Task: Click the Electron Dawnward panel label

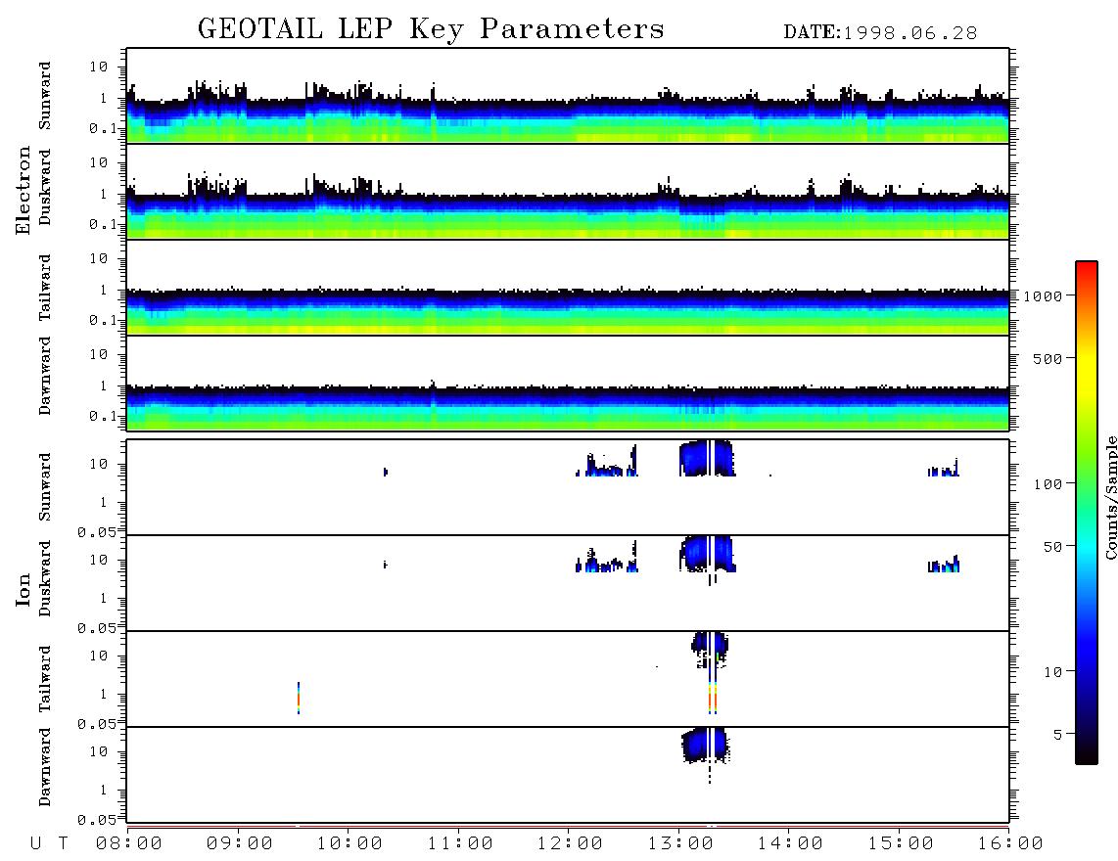Action: pyautogui.click(x=45, y=377)
